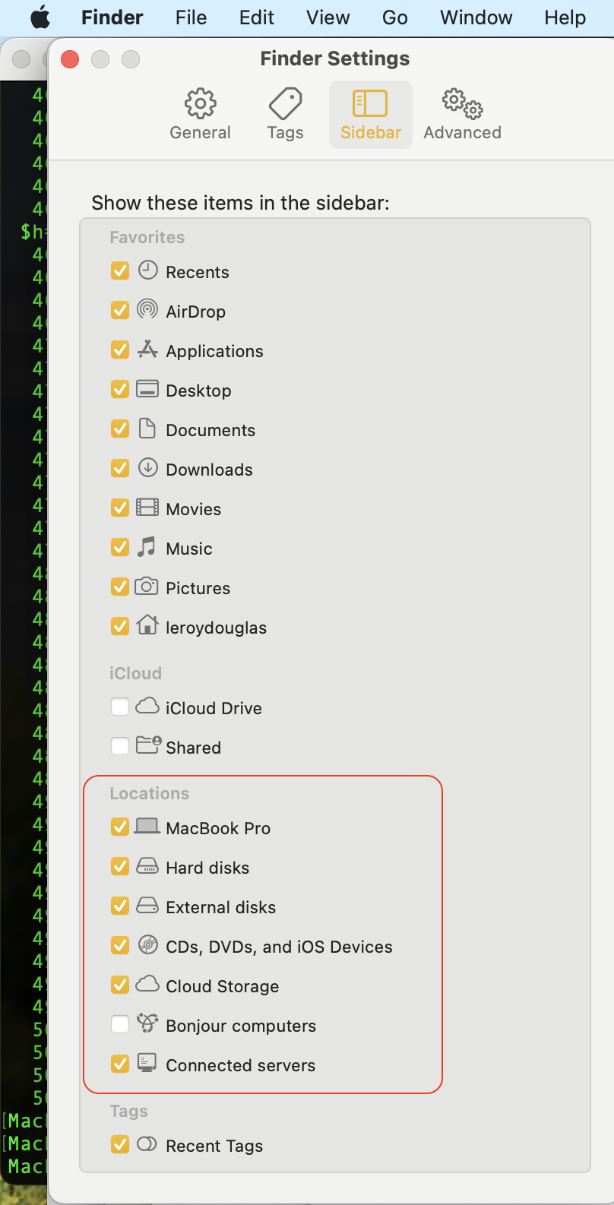Click the Hard disks icon

click(146, 866)
